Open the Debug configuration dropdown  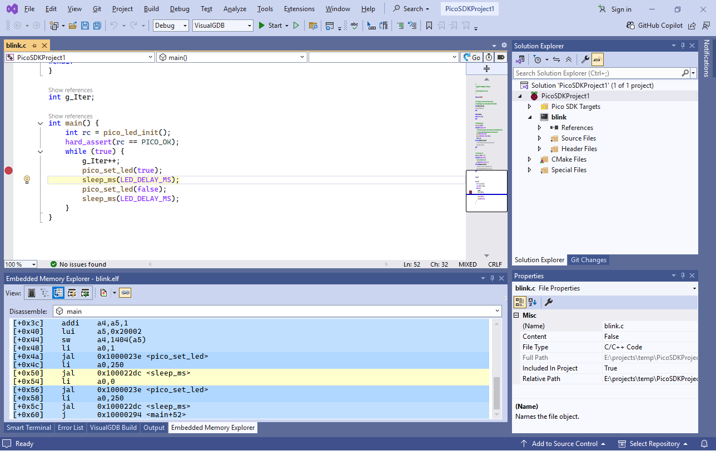pos(171,26)
